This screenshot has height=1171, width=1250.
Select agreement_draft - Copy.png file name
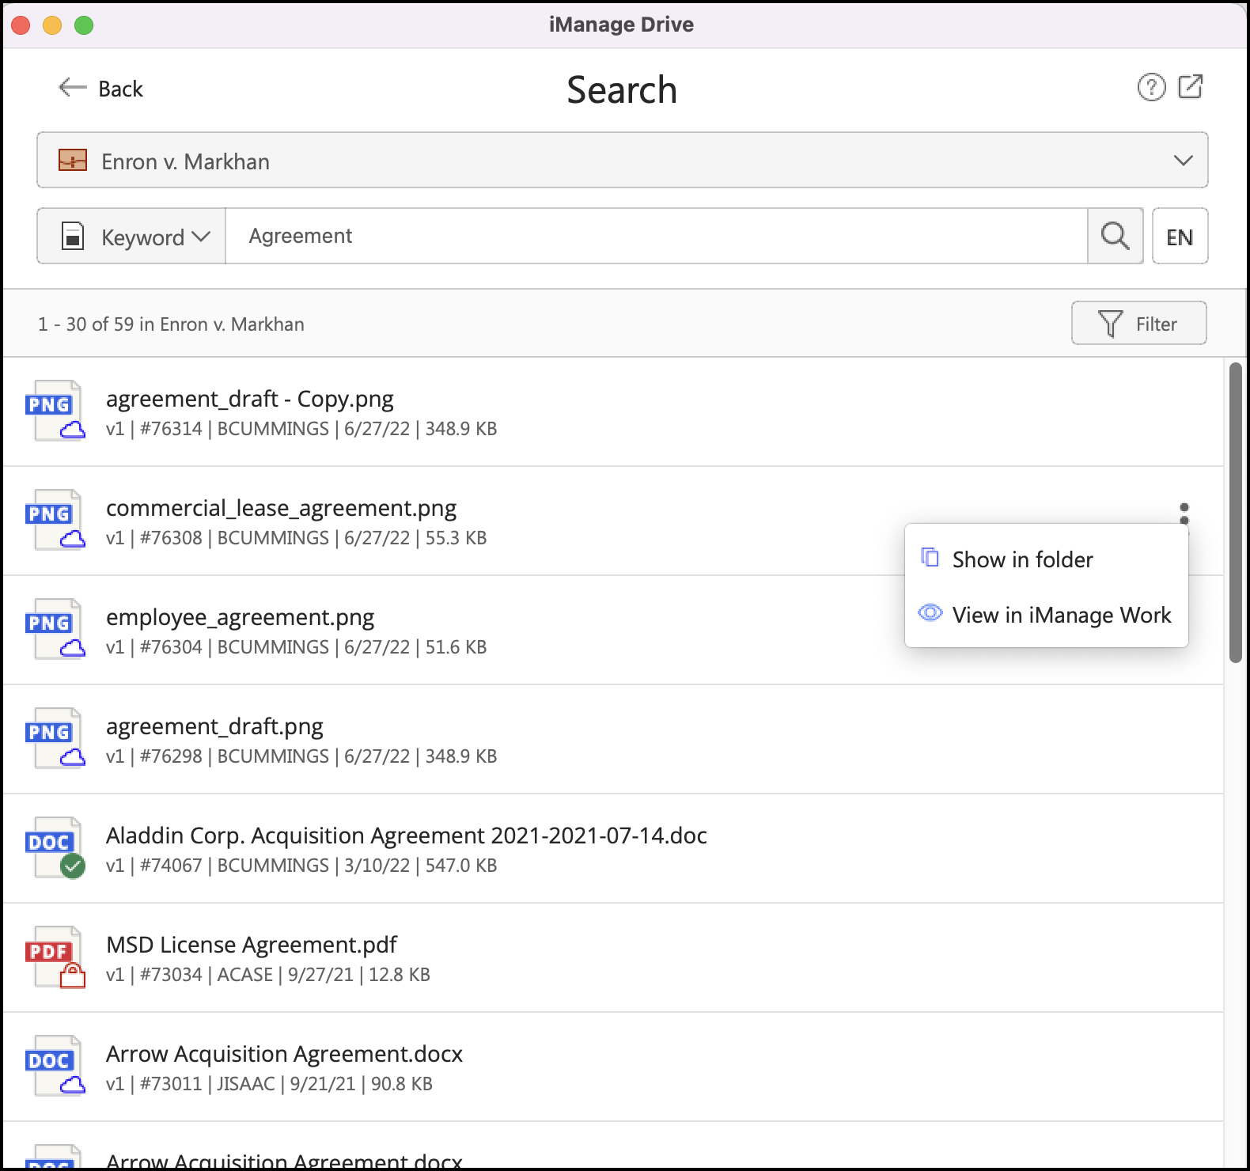pyautogui.click(x=250, y=398)
